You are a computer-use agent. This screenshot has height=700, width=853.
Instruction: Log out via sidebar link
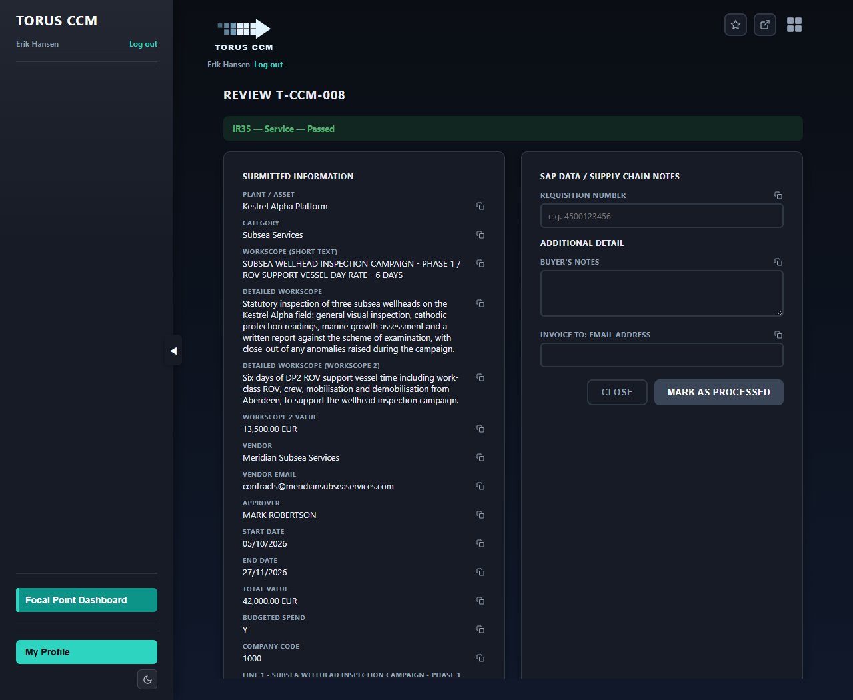pos(143,44)
